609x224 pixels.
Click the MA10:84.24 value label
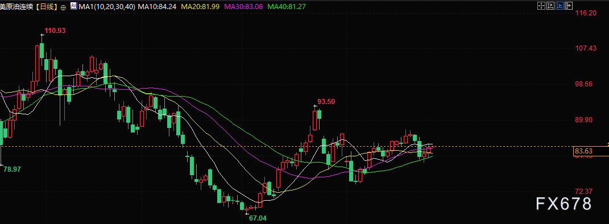tap(156, 7)
